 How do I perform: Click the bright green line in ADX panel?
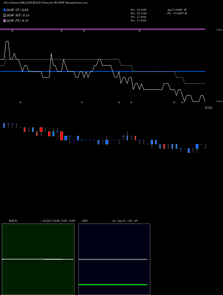pyautogui.click(x=113, y=285)
